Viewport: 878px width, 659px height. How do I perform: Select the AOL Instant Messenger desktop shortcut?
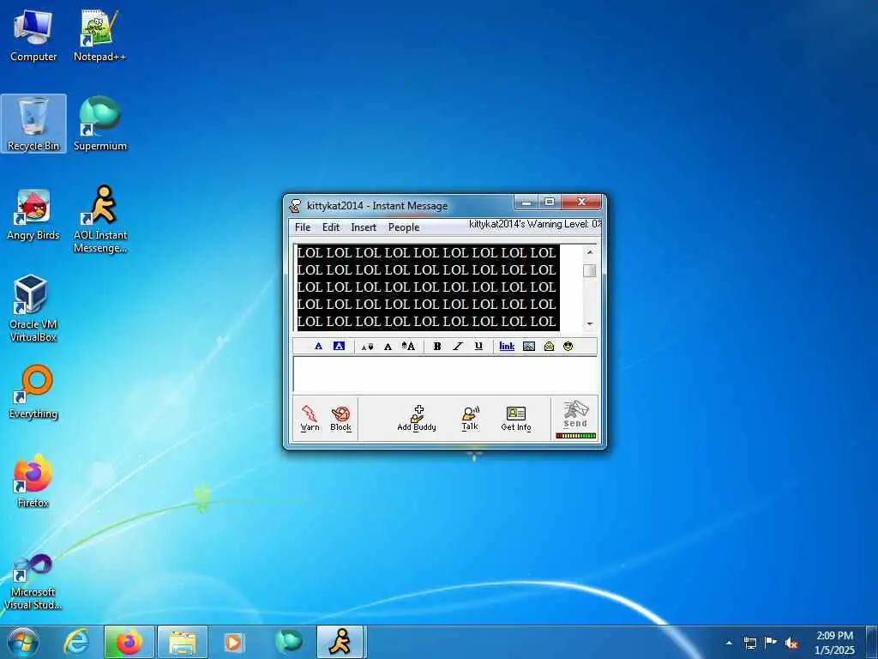pyautogui.click(x=100, y=220)
